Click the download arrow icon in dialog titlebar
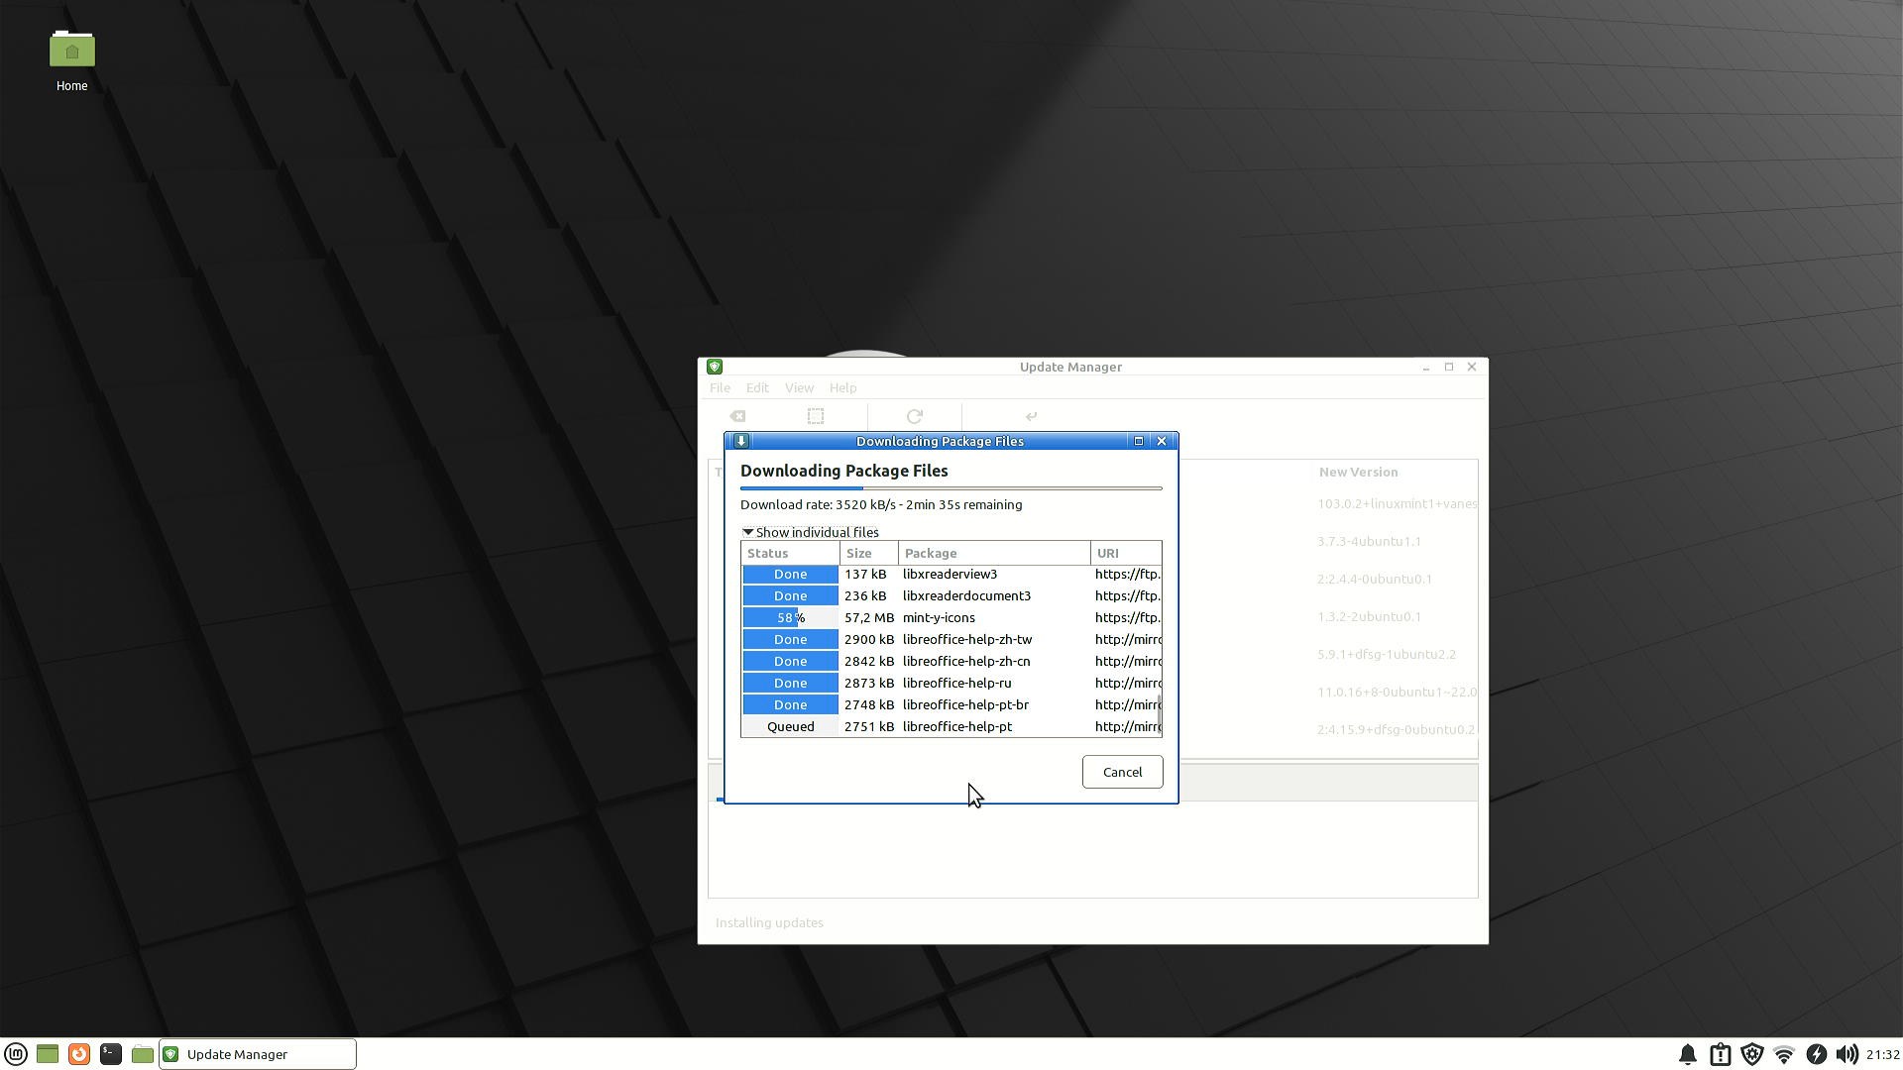 (740, 441)
